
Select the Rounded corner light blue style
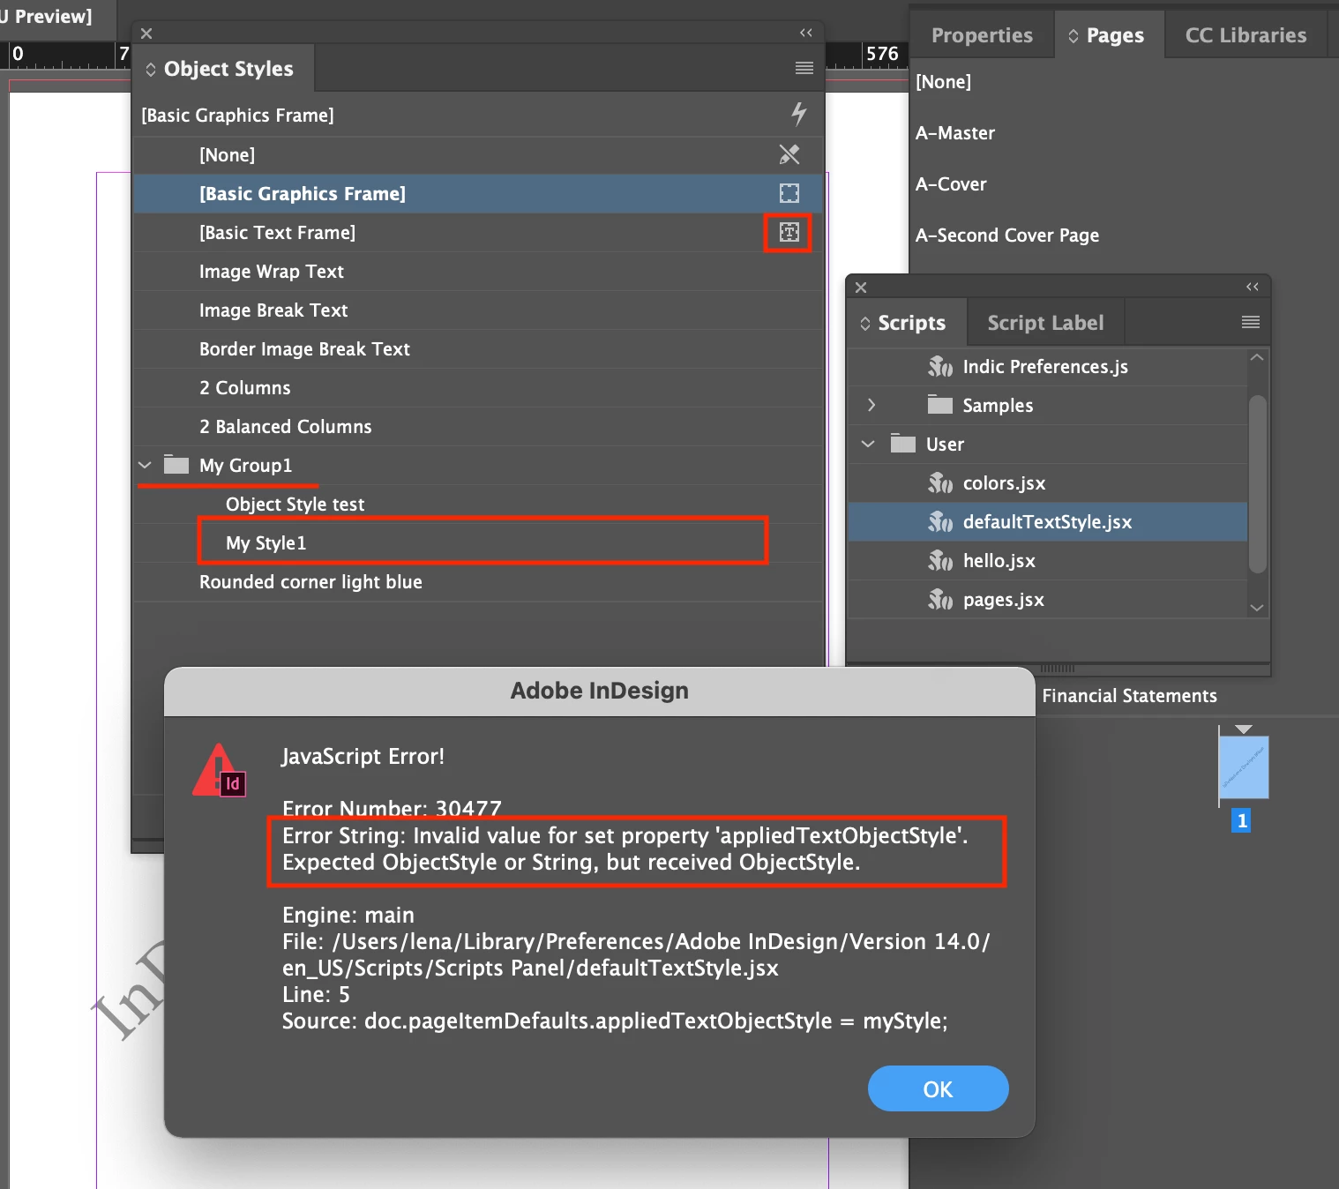point(477,581)
